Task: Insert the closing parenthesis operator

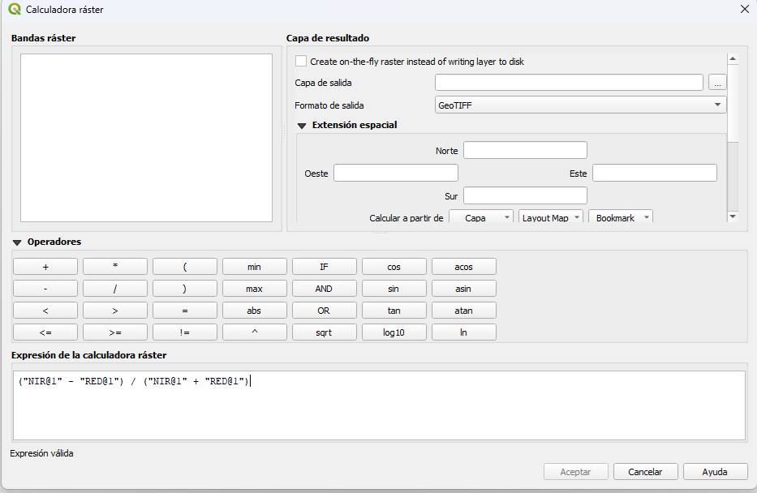Action: (x=185, y=289)
